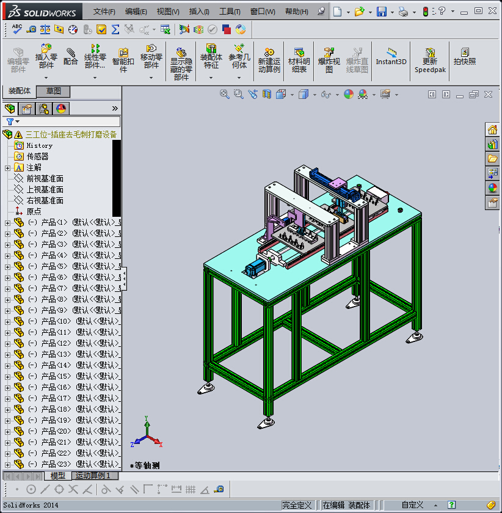Run the spelling check tool (ABC icon)
The image size is (502, 513).
[x=17, y=29]
